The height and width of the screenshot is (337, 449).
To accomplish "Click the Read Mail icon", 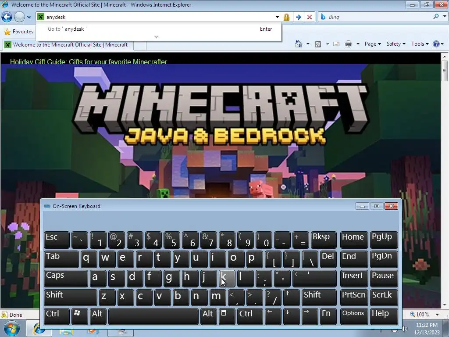I will 336,44.
